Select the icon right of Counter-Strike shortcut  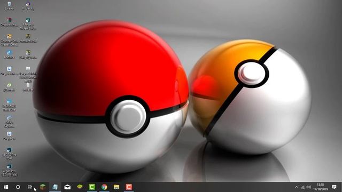[28, 38]
